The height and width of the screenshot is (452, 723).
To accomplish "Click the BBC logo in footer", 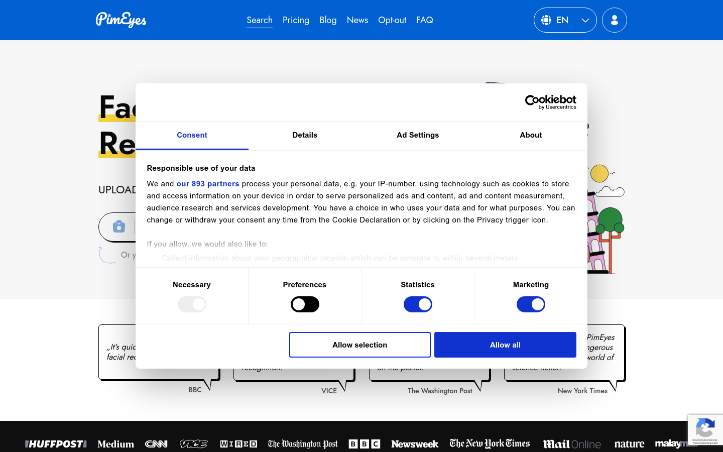I will pos(365,444).
